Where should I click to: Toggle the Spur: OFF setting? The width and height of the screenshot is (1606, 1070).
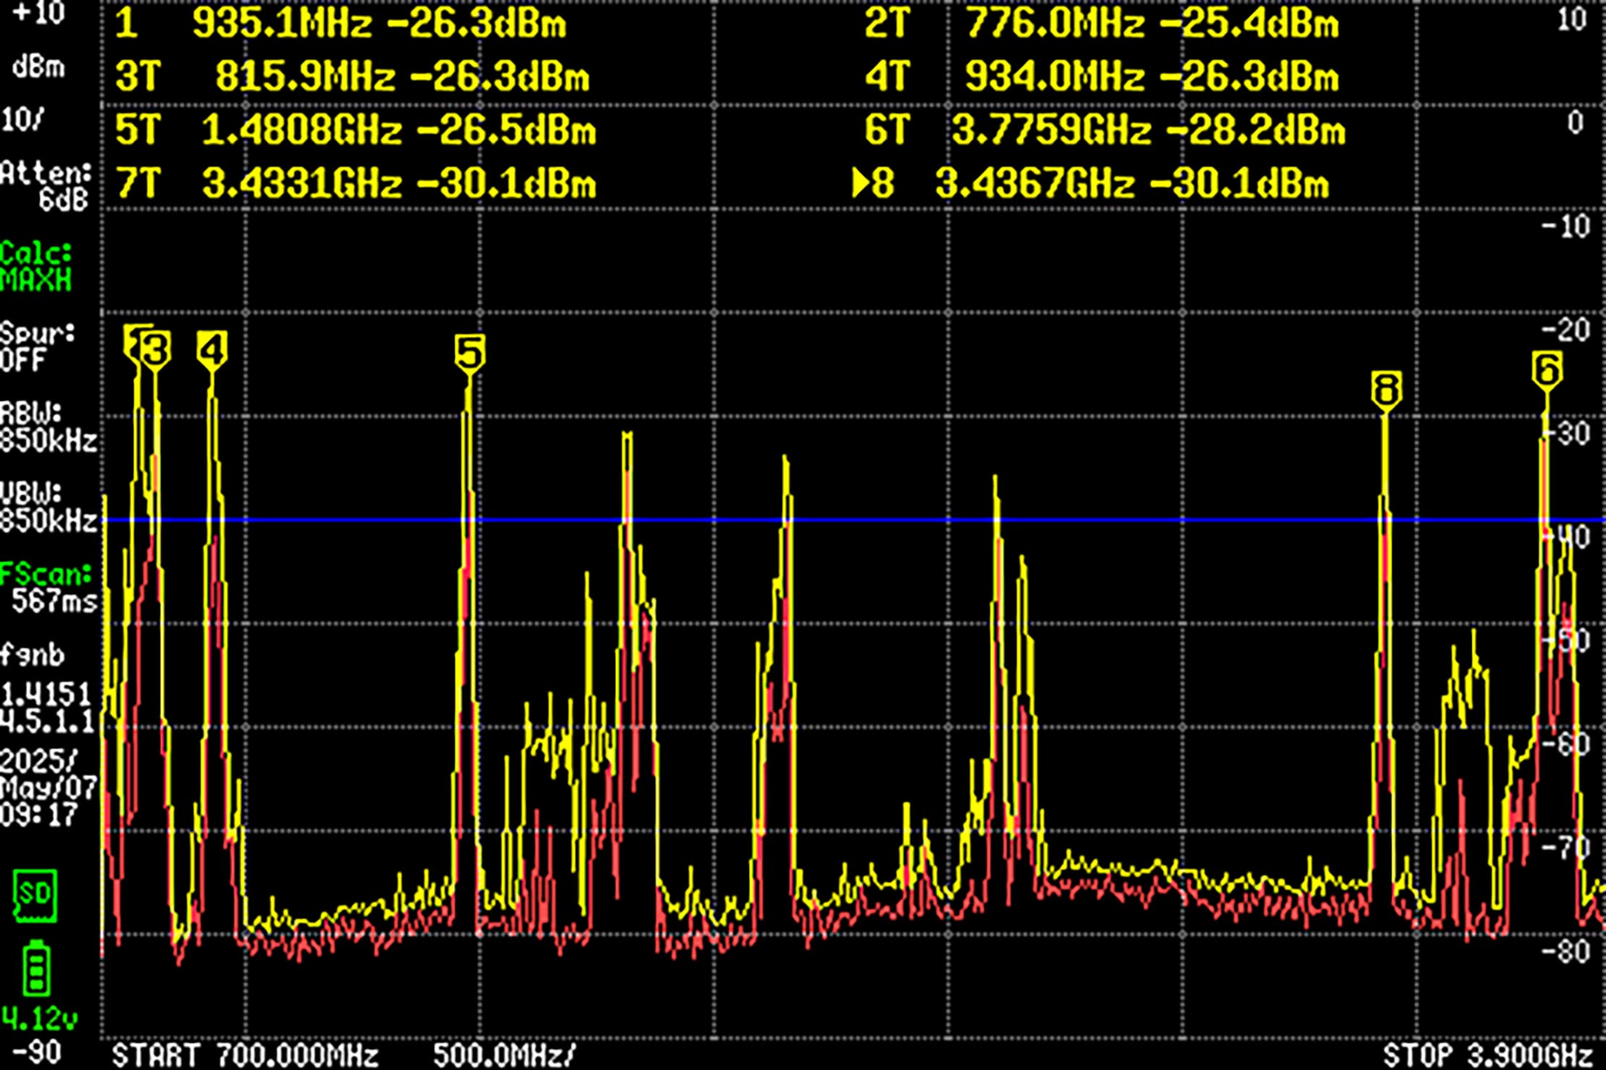click(33, 347)
